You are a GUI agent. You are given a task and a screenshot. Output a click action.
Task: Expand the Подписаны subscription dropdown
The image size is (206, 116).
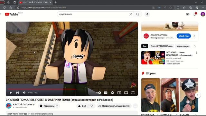tap(49, 106)
